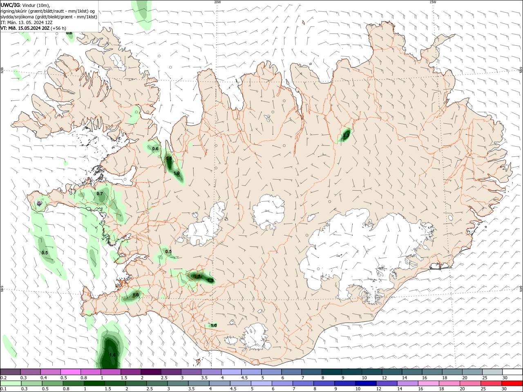The image size is (523, 392).
Task: Click the round white Hofsjökull glacier in the center
Action: pyautogui.click(x=268, y=212)
